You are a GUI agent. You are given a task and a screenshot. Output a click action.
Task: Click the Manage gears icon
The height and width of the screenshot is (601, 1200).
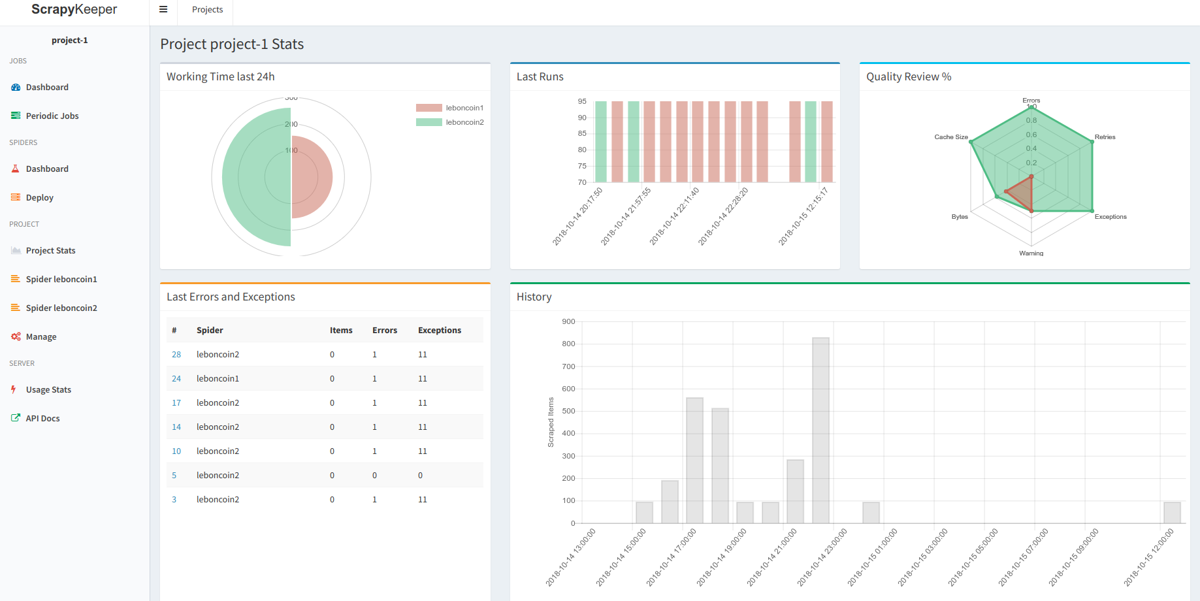pyautogui.click(x=16, y=336)
